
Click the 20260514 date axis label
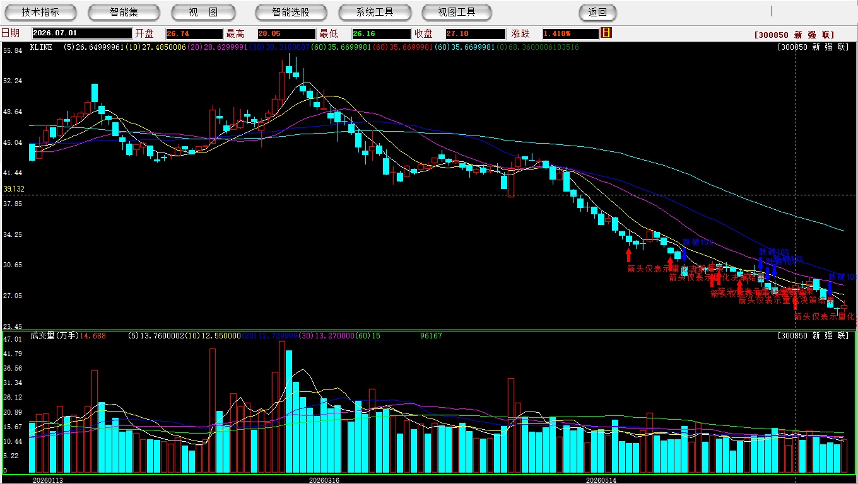pyautogui.click(x=601, y=480)
